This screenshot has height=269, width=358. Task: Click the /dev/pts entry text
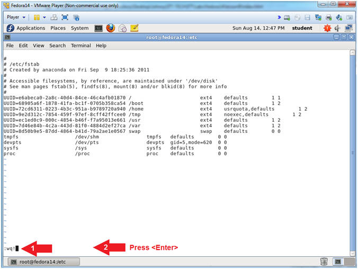[x=87, y=142]
